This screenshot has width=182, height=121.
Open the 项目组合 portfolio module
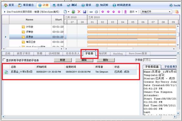tap(26, 5)
